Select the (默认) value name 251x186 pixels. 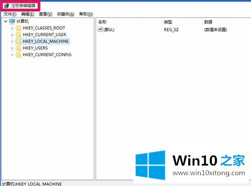pos(109,30)
